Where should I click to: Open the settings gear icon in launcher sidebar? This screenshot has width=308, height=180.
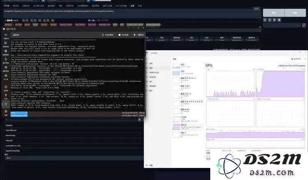coord(6,112)
